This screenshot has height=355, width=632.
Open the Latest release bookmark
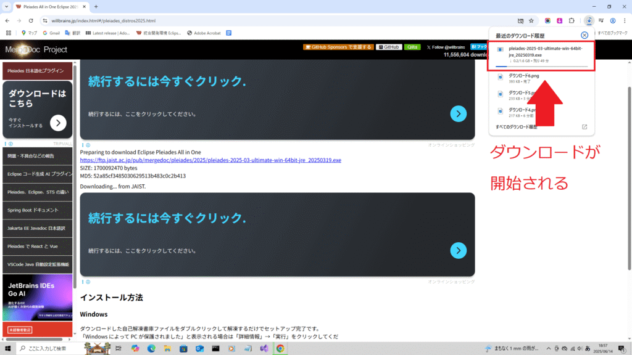[x=107, y=33]
